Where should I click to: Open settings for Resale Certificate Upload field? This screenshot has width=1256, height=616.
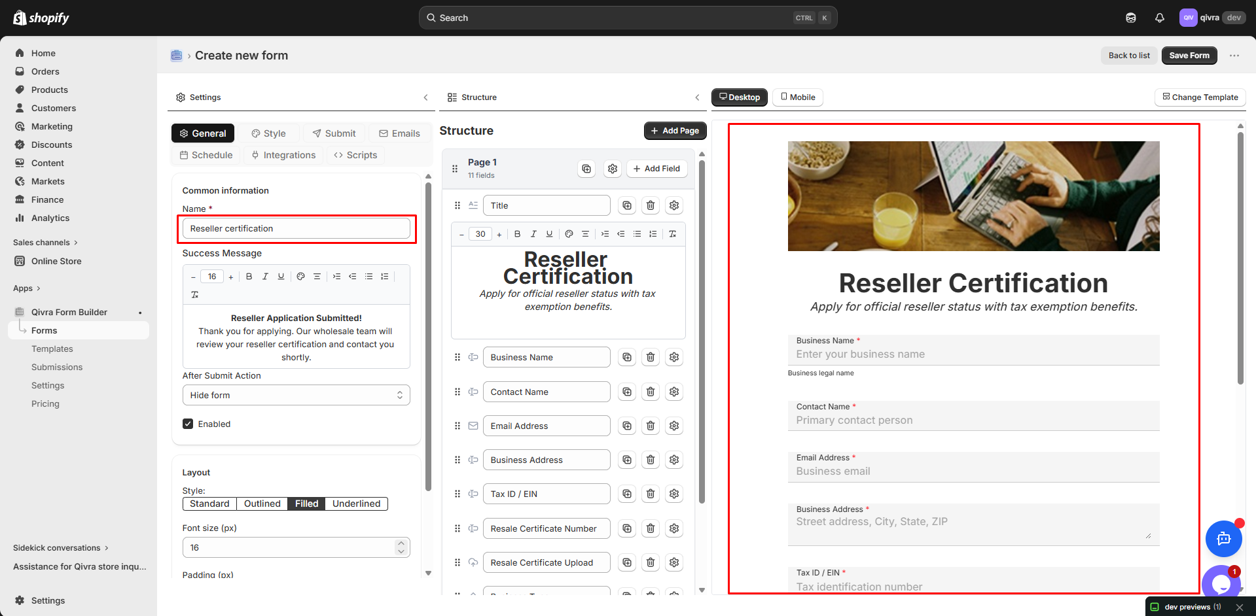674,562
